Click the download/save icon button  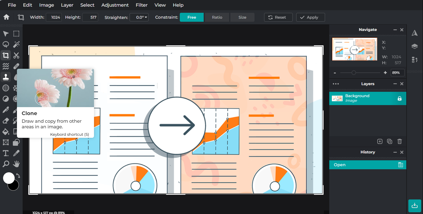click(x=415, y=206)
